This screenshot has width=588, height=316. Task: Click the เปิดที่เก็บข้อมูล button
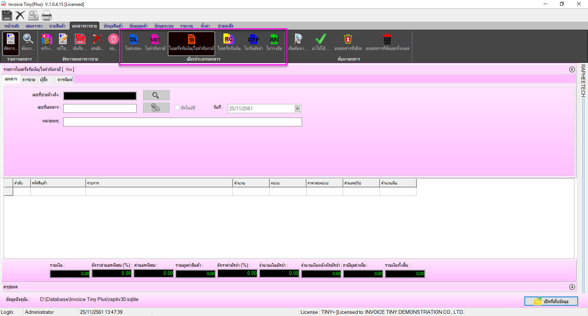click(x=551, y=301)
